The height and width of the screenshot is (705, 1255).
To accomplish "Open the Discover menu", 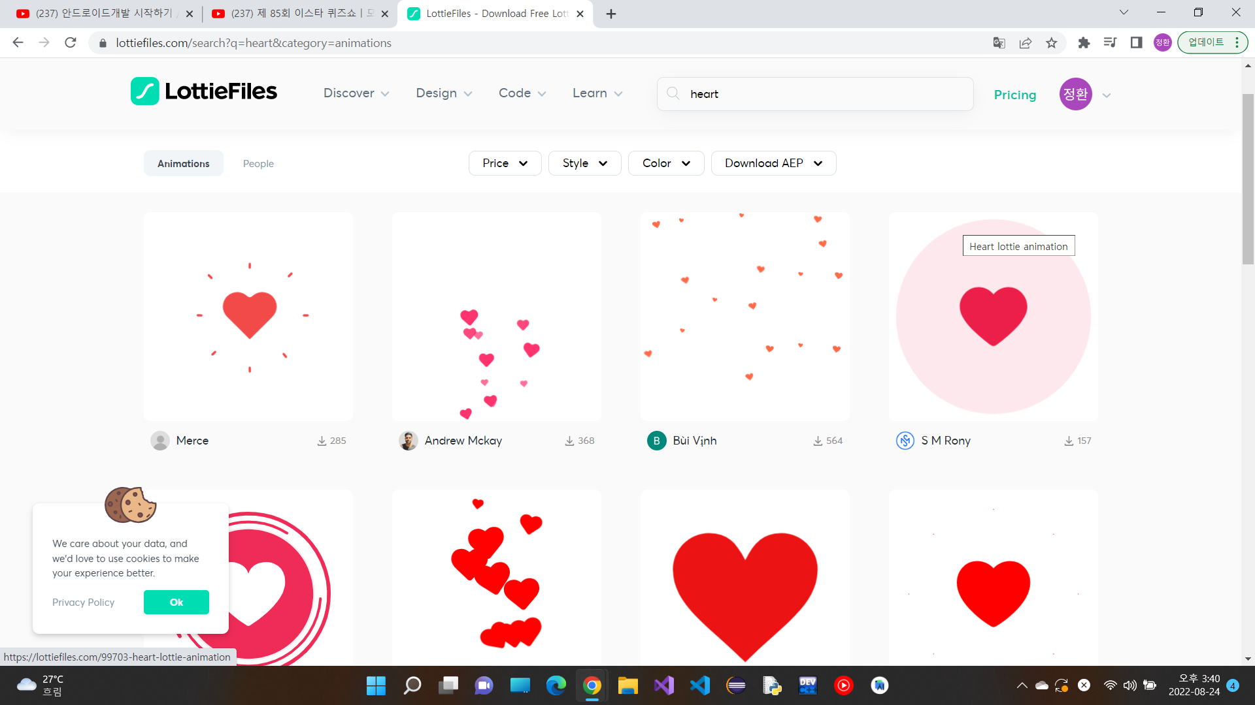I will (356, 93).
